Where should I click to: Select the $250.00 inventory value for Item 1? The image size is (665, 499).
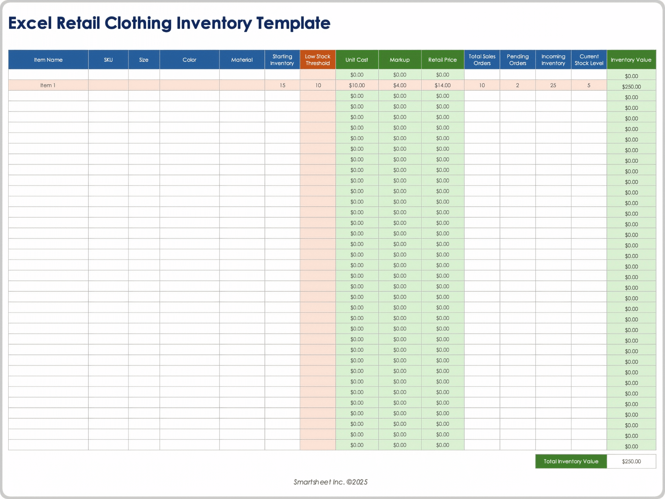[x=631, y=86]
